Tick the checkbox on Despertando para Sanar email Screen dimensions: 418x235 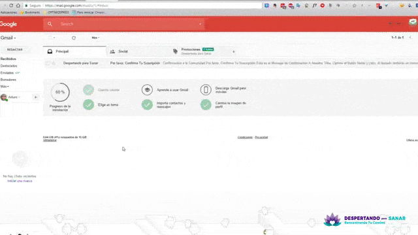(48, 63)
